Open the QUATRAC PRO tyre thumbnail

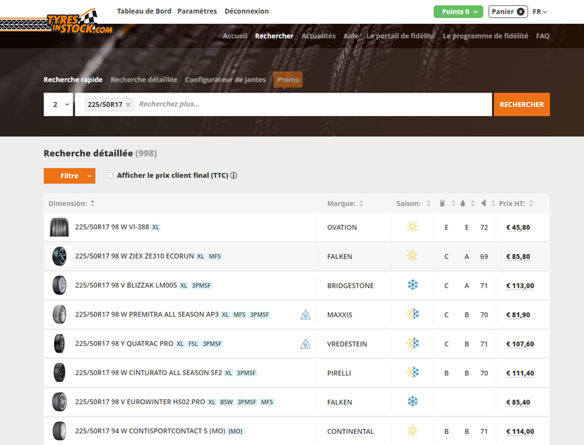click(x=59, y=343)
